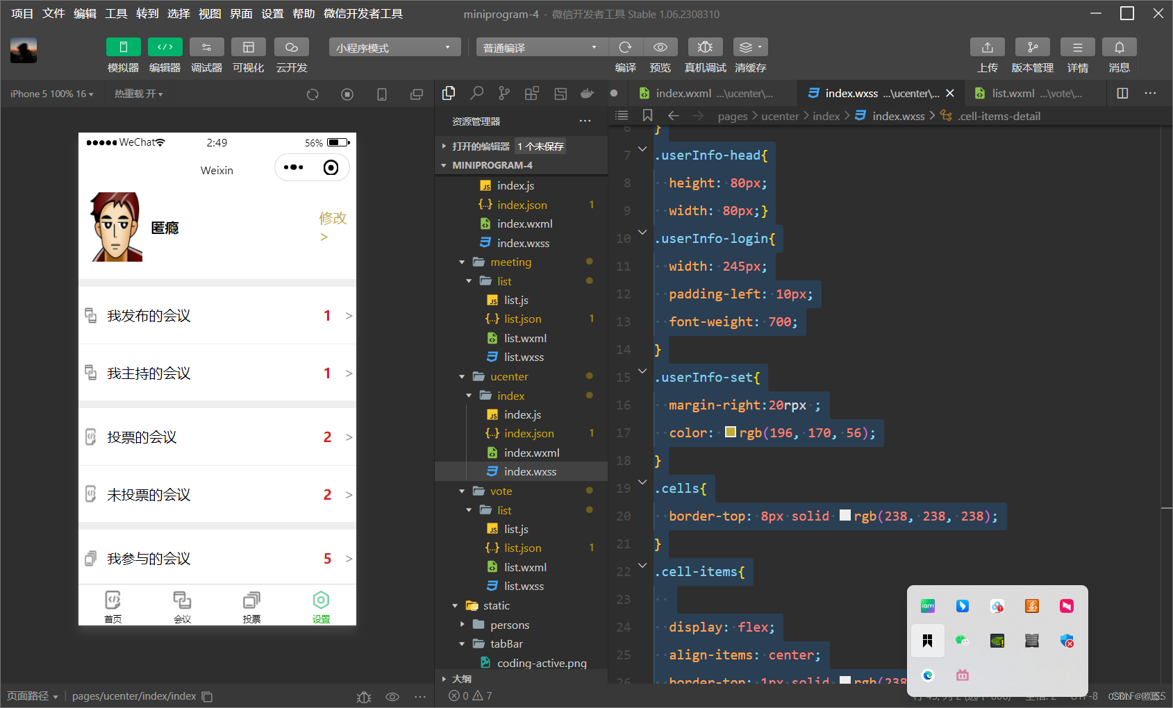Open the 文件 menu
Viewport: 1173px width, 708px height.
coord(53,13)
